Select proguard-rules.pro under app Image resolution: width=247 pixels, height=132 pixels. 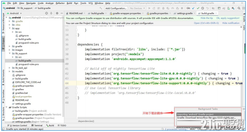click(x=29, y=43)
